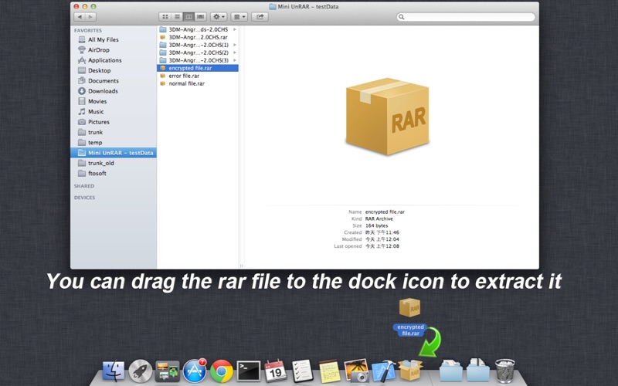Go forward in Finder history
Viewport: 618px width, 386px height.
pos(90,17)
